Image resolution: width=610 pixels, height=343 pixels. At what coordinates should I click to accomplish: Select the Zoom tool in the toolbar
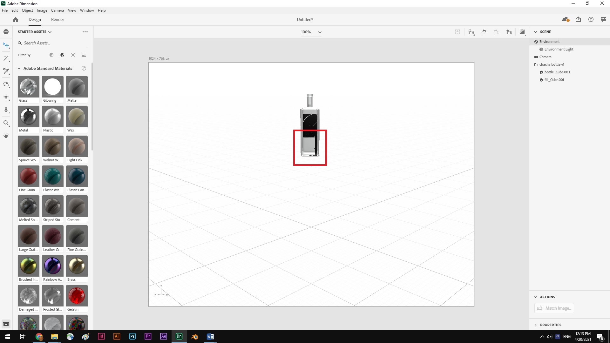pyautogui.click(x=6, y=123)
